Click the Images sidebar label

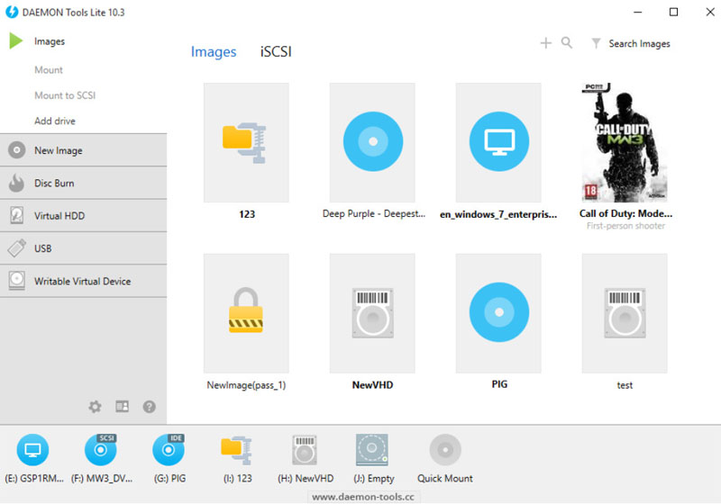point(50,41)
